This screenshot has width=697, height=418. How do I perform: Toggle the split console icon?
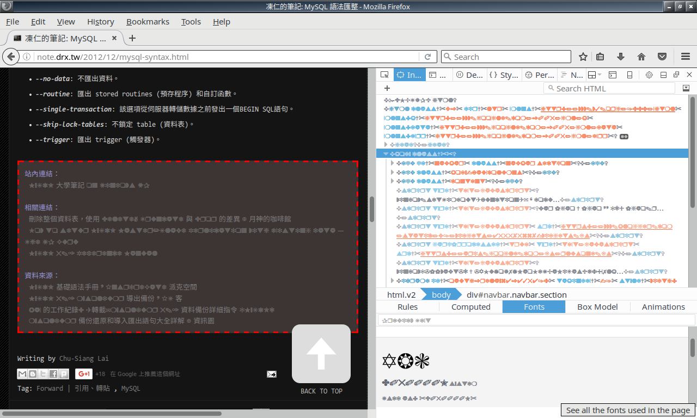(x=613, y=75)
